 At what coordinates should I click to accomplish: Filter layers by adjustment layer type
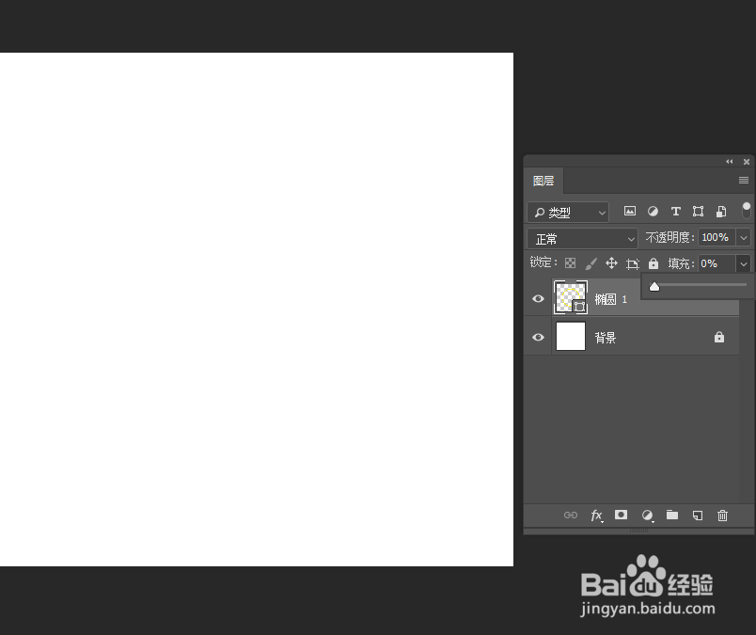tap(653, 212)
